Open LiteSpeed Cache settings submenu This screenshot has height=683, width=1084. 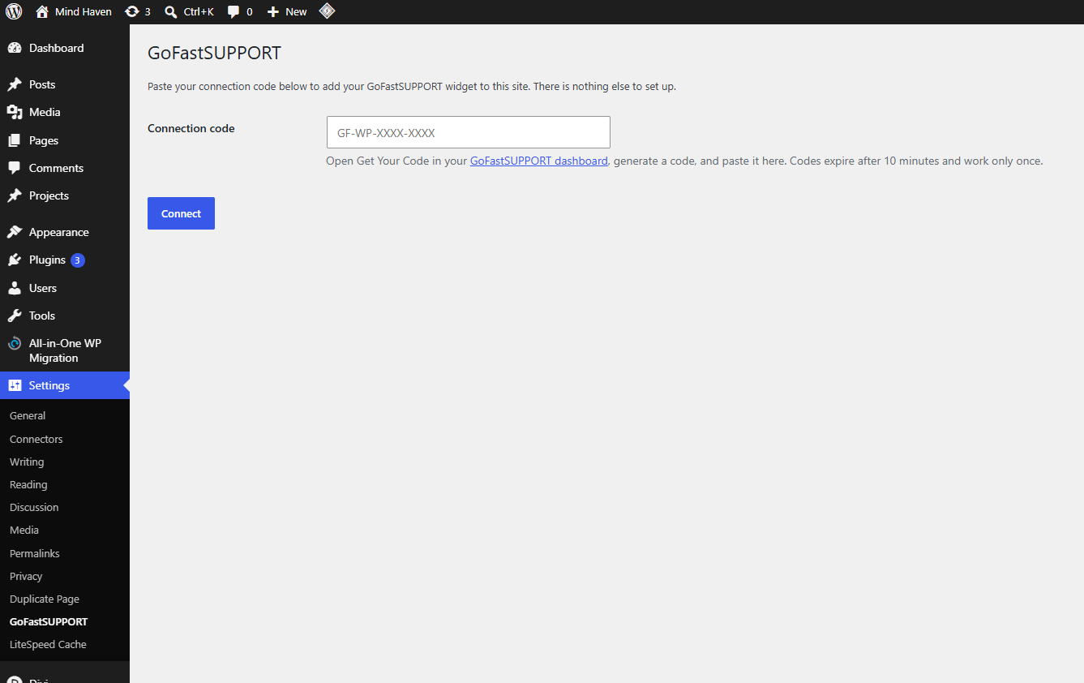click(x=48, y=644)
